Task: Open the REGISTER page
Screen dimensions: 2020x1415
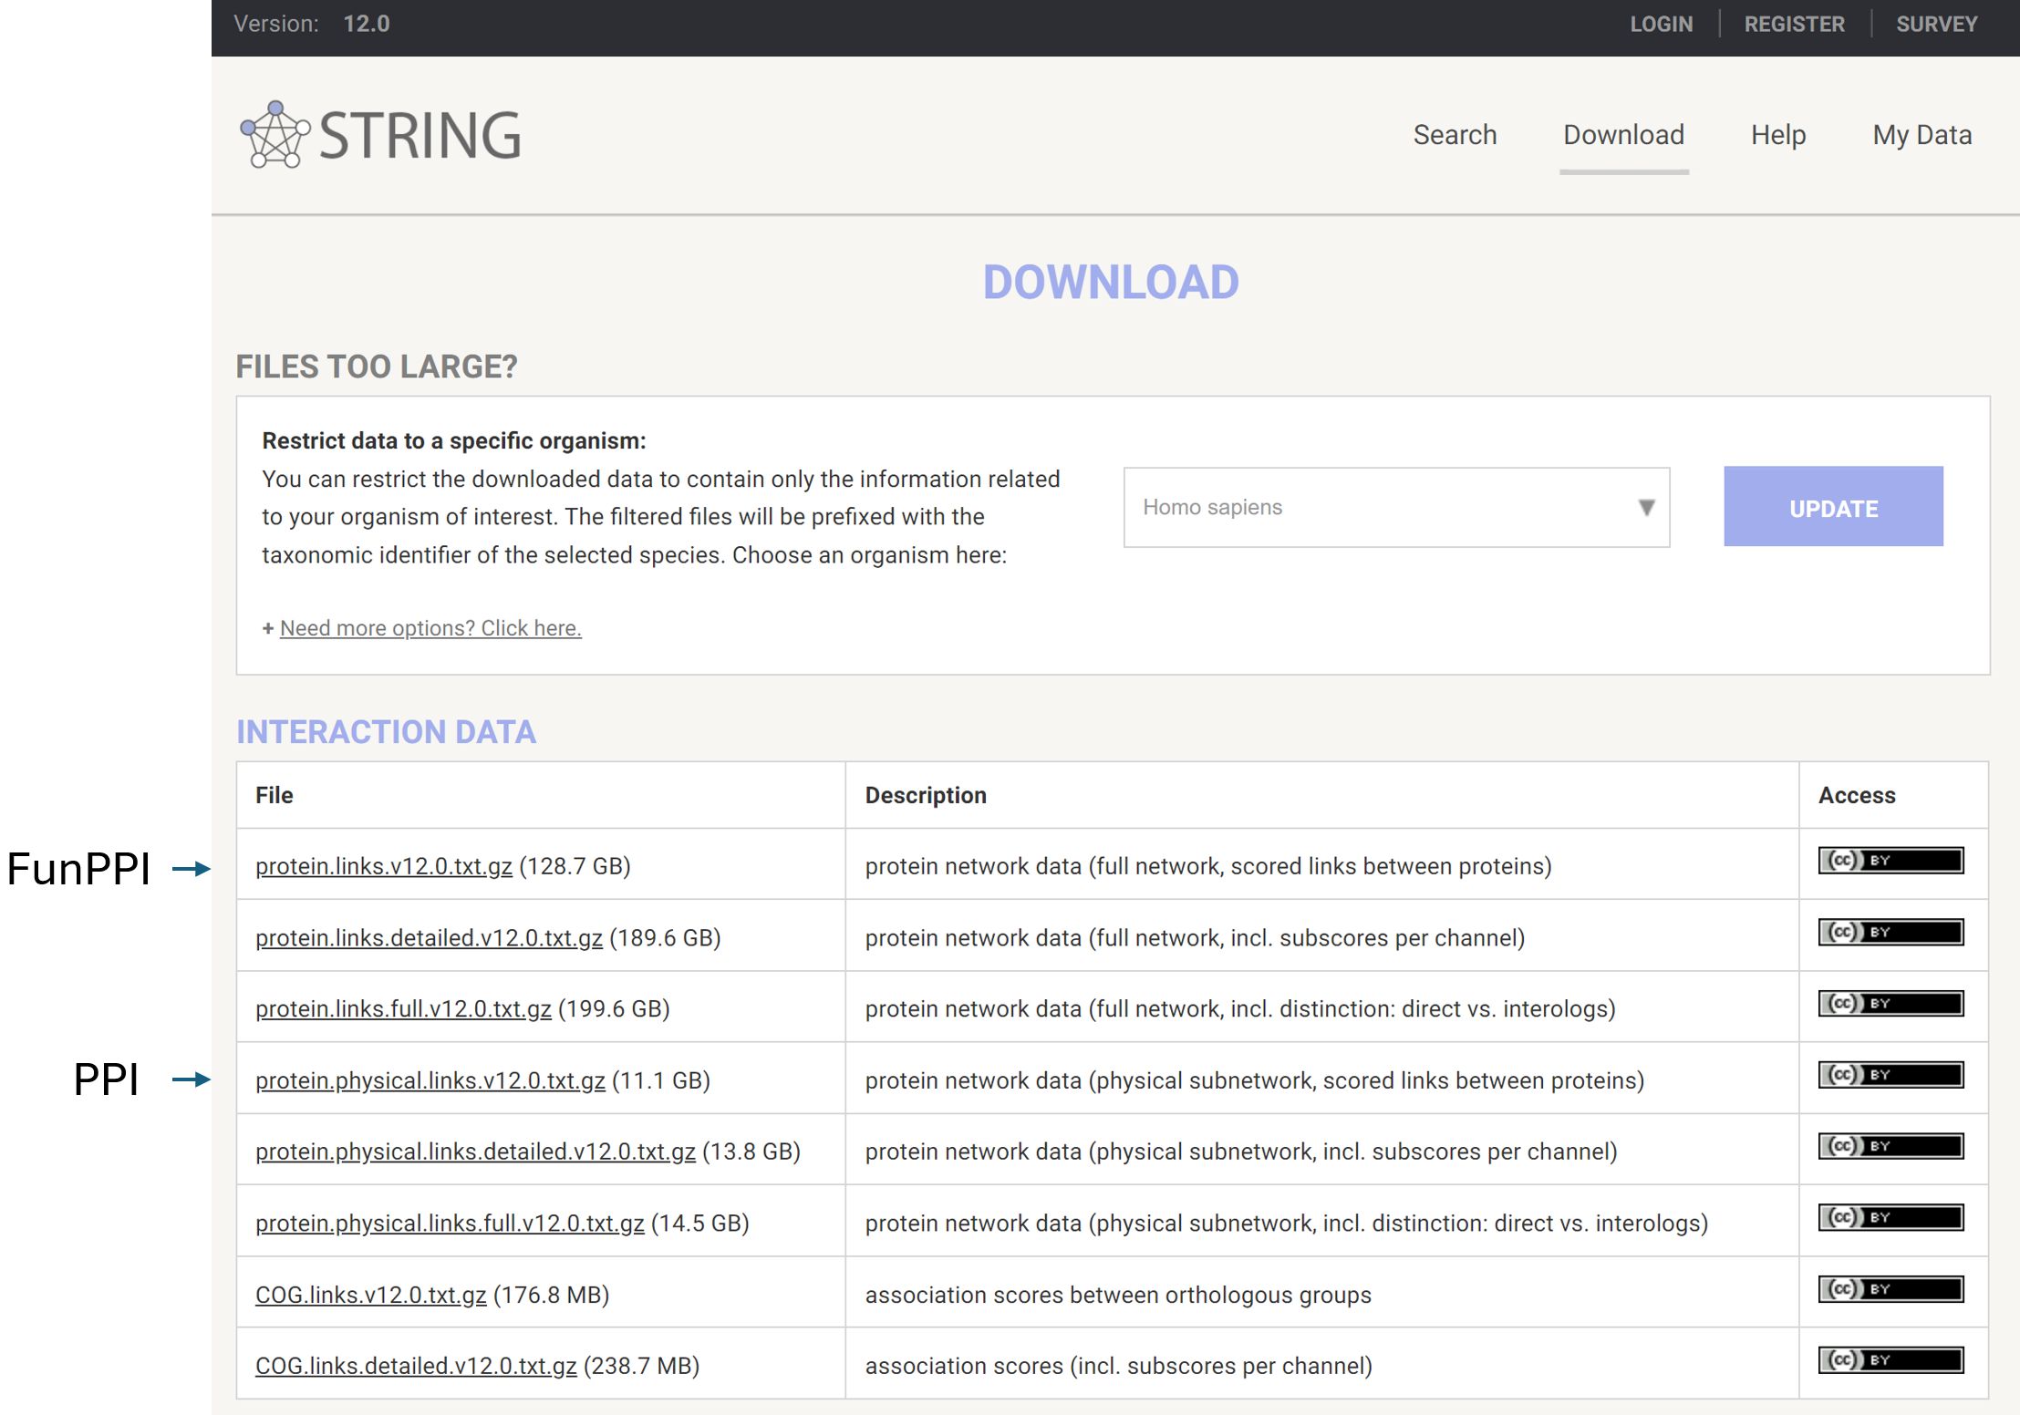Action: point(1794,25)
